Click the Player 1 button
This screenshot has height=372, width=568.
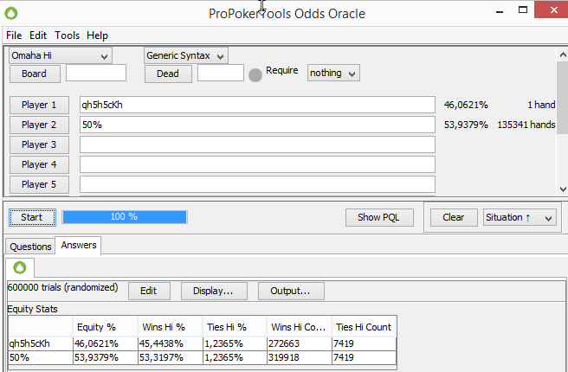click(39, 105)
